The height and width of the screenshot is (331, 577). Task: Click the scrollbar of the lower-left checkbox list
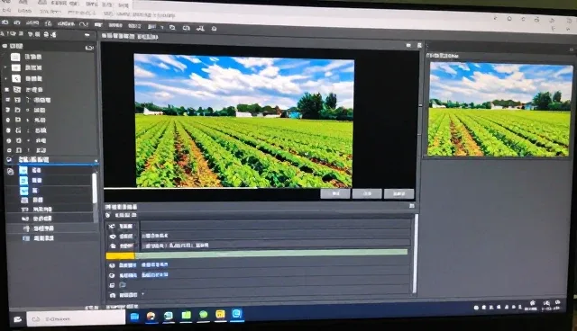(x=95, y=189)
